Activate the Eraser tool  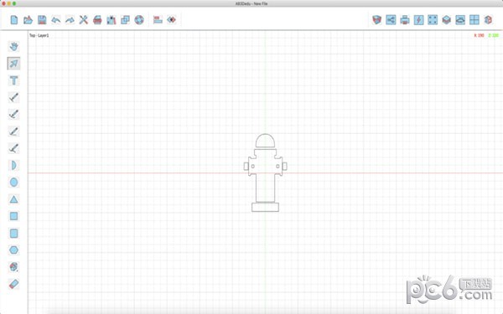[x=13, y=284]
